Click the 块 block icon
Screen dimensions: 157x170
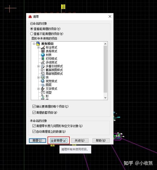pyautogui.click(x=43, y=77)
